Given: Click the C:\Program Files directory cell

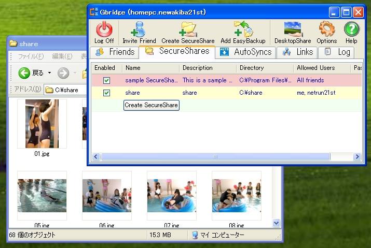Looking at the screenshot, I should click(265, 80).
